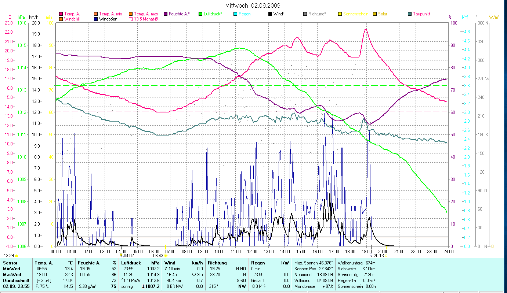Click the °C axis unit label
The width and height of the screenshot is (507, 293).
tap(10, 17)
